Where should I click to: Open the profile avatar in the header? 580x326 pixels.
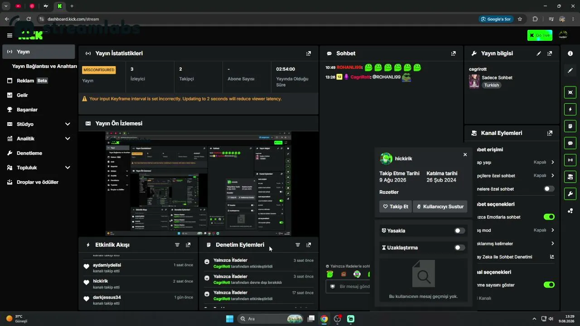coord(563,35)
